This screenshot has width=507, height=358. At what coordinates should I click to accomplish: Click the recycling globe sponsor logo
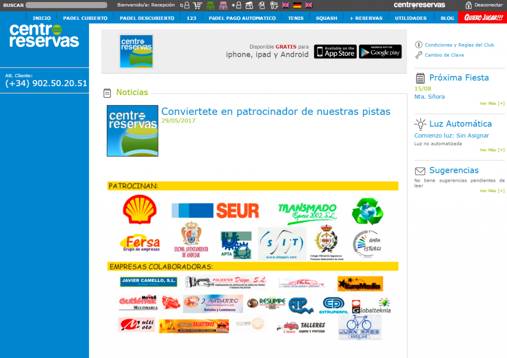click(x=367, y=211)
